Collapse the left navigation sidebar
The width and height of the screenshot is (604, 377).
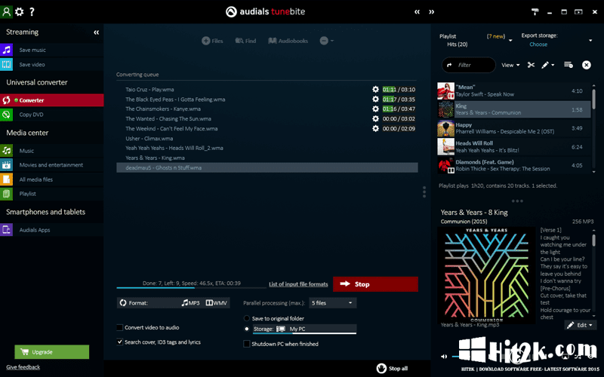[x=97, y=32]
